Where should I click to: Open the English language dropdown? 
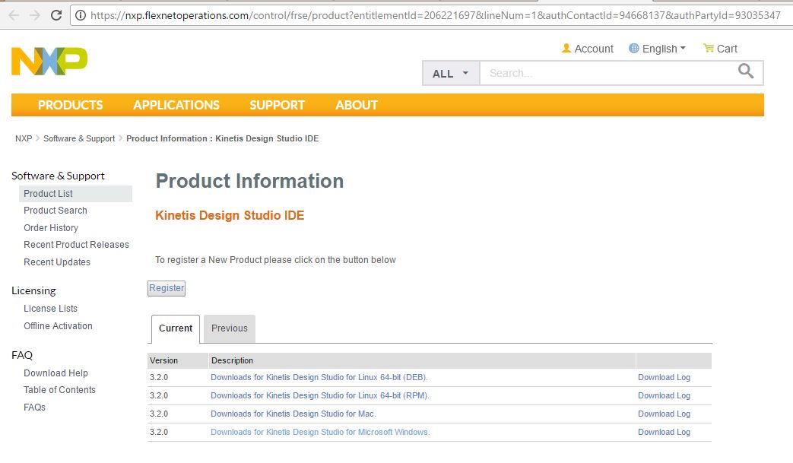(664, 49)
